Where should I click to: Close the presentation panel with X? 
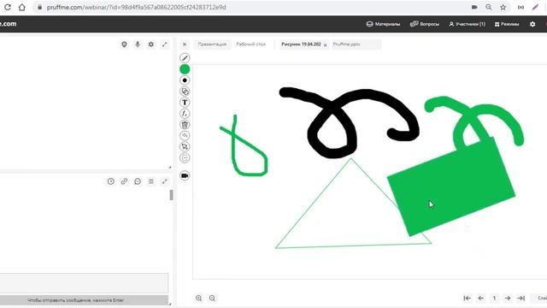(185, 44)
